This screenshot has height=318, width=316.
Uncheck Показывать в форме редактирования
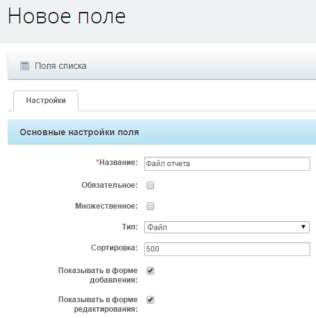click(x=150, y=300)
